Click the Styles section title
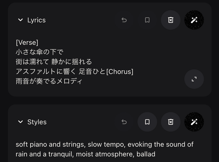 37,122
